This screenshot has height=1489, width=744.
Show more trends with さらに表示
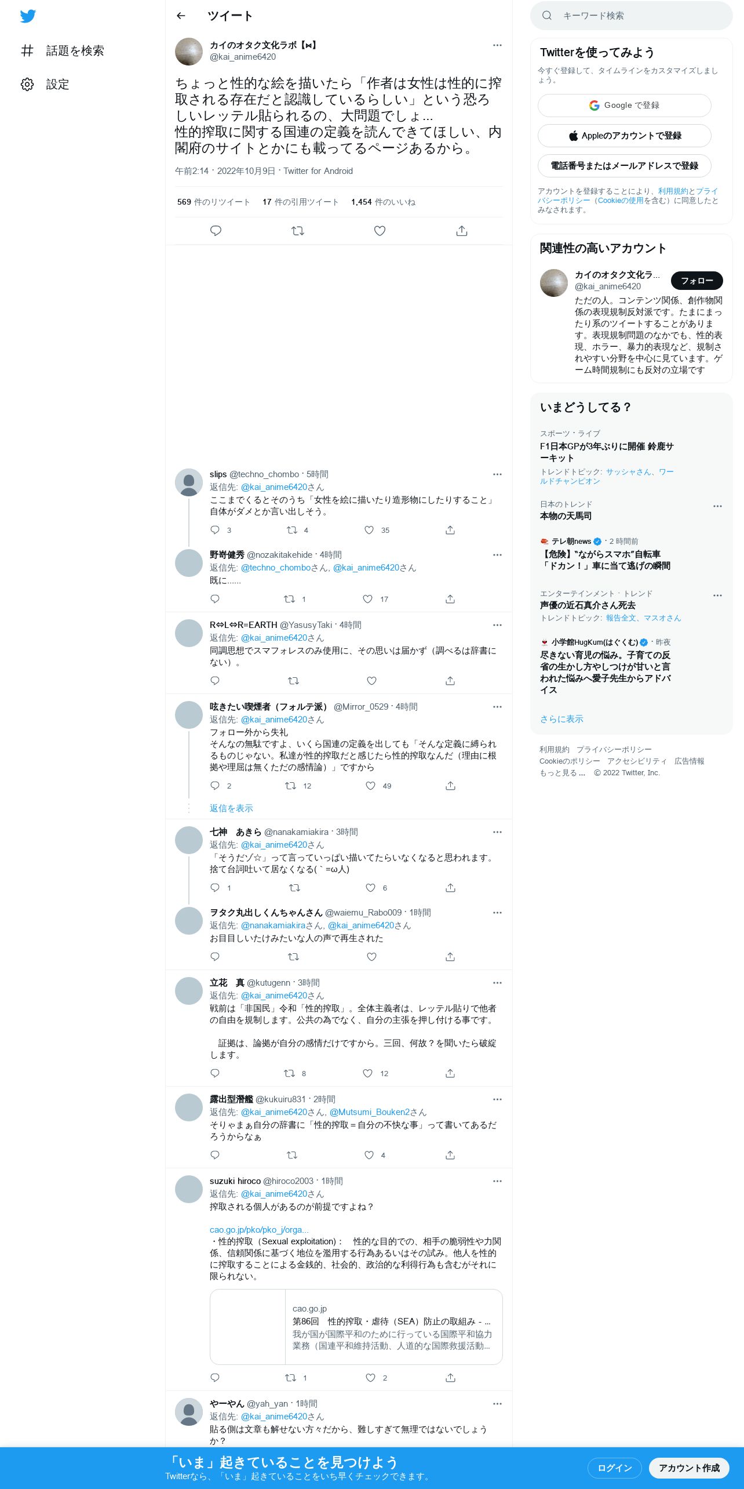(561, 719)
